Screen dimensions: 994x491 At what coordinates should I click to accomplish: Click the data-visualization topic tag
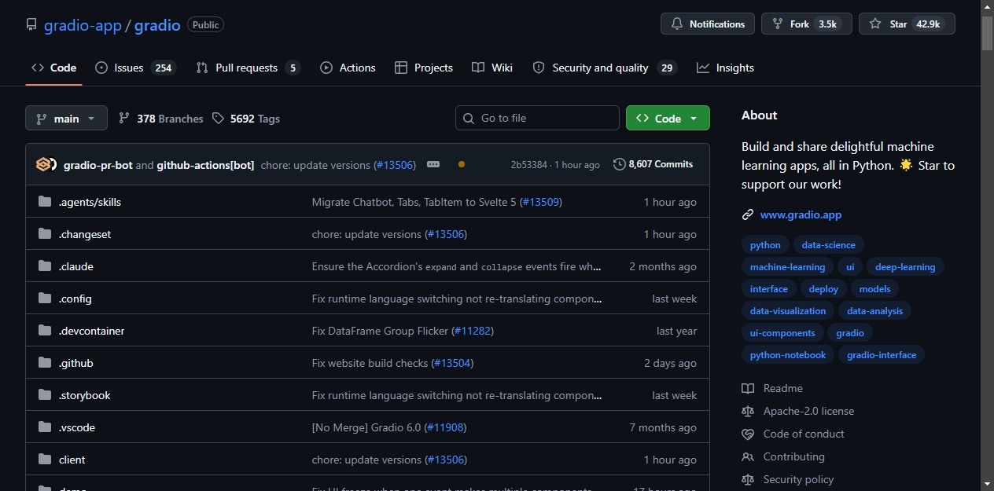point(788,311)
